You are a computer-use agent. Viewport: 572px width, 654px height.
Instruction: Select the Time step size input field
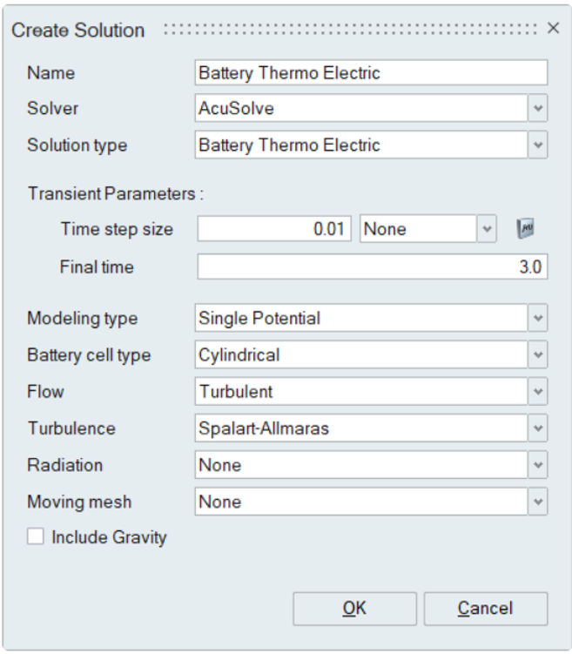point(275,230)
